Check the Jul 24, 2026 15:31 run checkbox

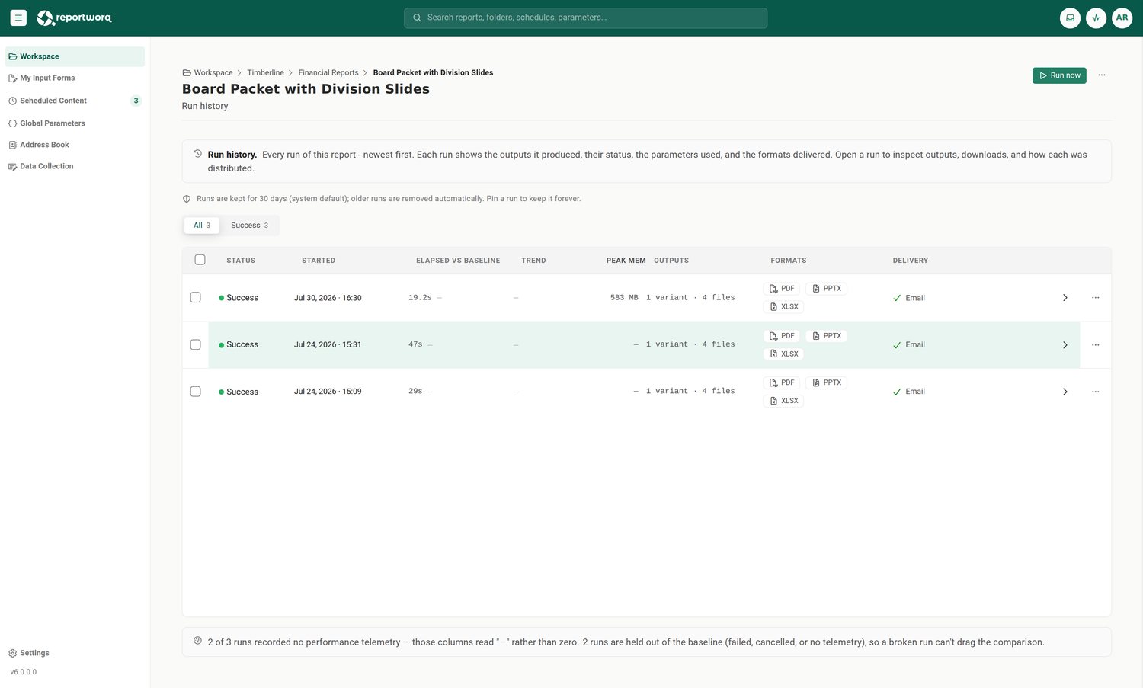coord(195,344)
